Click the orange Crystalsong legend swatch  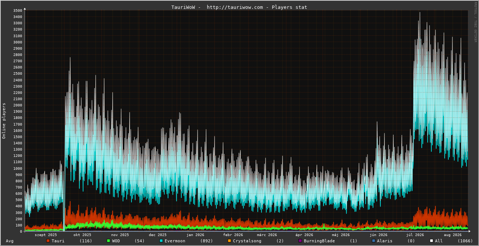(x=229, y=241)
